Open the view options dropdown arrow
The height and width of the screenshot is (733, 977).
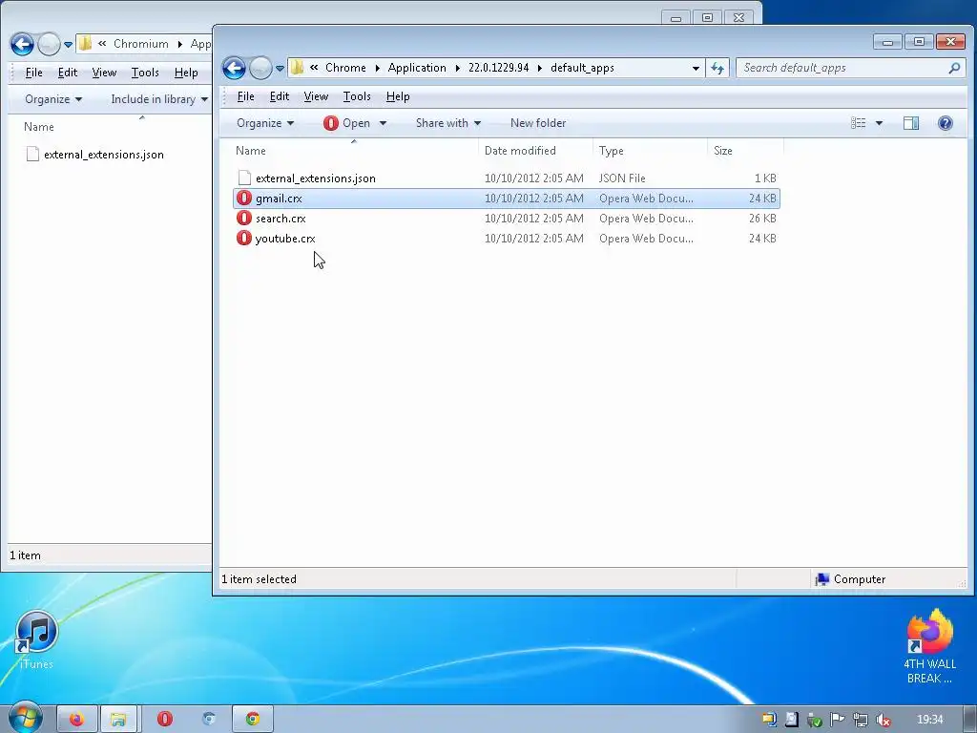tap(879, 123)
